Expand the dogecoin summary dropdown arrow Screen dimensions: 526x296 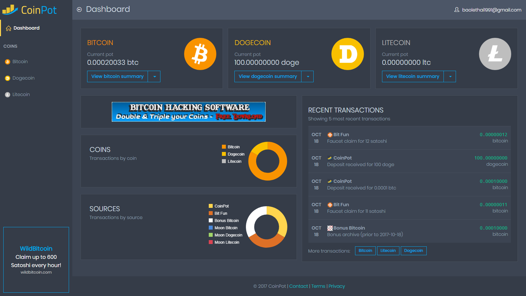coord(308,77)
